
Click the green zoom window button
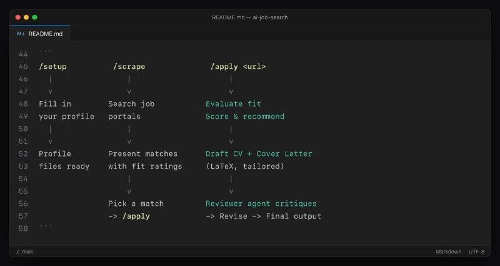pos(34,17)
